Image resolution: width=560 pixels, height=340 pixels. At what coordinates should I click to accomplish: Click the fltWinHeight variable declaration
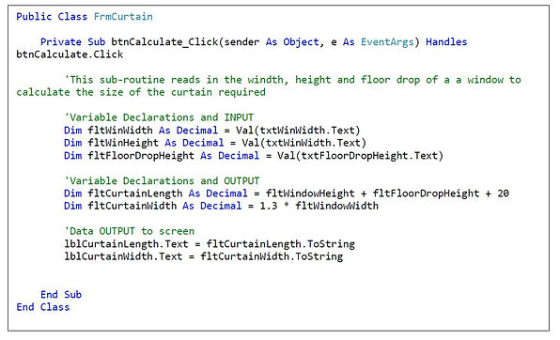[215, 143]
